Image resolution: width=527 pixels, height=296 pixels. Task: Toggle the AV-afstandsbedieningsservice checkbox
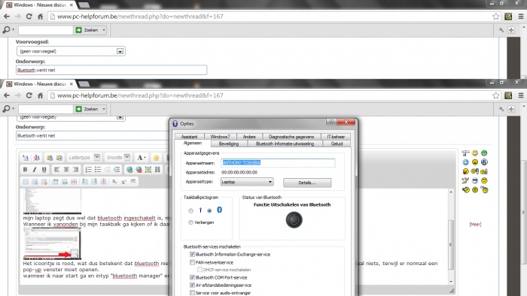[192, 285]
